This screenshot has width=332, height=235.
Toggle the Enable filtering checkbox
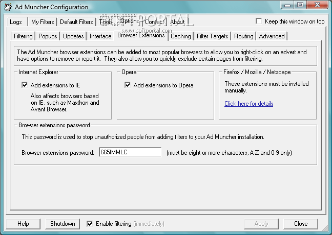point(90,224)
